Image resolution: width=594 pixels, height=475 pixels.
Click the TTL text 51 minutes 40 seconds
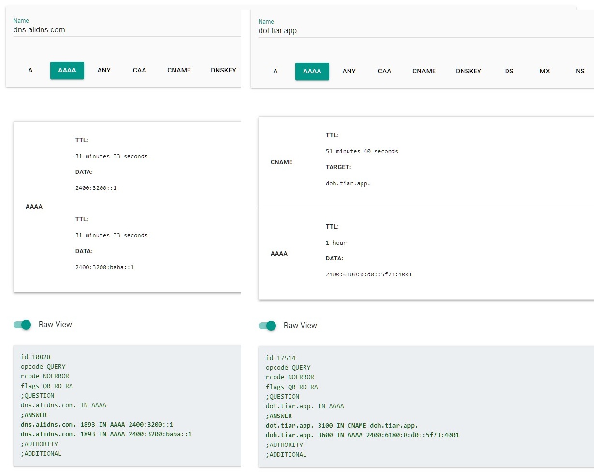tap(362, 151)
